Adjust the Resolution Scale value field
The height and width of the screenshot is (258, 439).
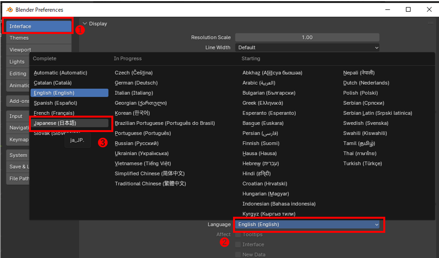[x=307, y=37]
